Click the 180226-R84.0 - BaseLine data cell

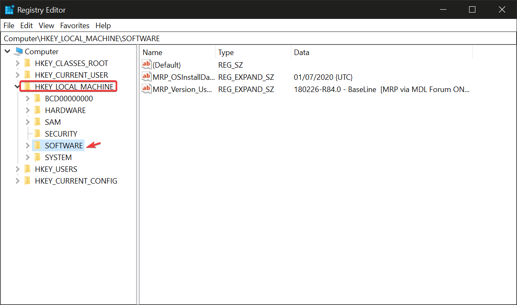coord(382,89)
